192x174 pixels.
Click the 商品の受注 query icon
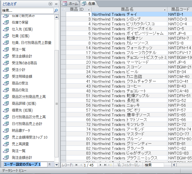(x=6, y=83)
